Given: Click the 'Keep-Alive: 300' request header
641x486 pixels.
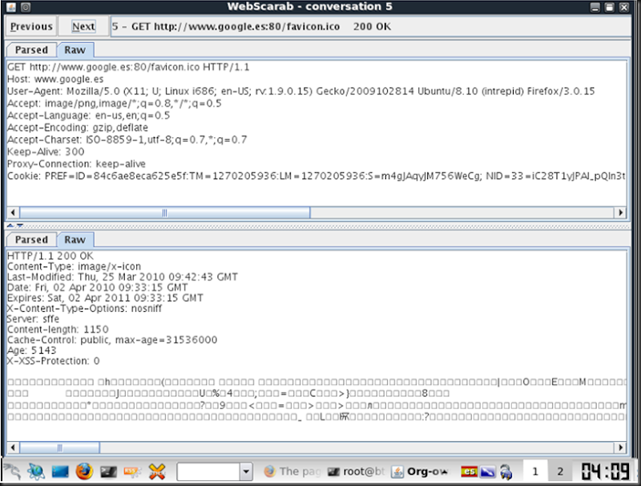Looking at the screenshot, I should 46,152.
